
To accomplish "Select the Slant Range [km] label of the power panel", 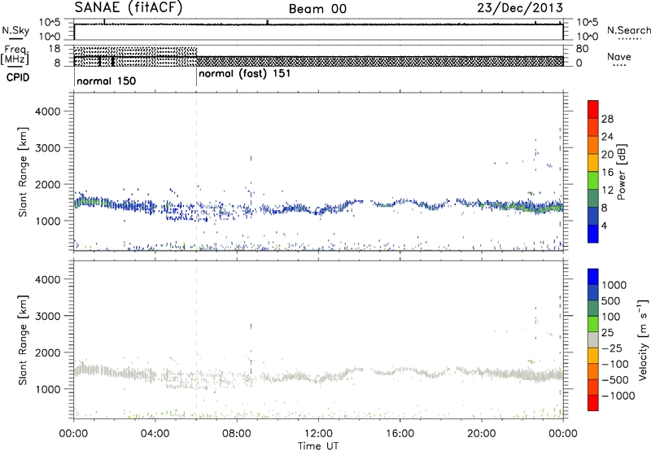I will [23, 172].
